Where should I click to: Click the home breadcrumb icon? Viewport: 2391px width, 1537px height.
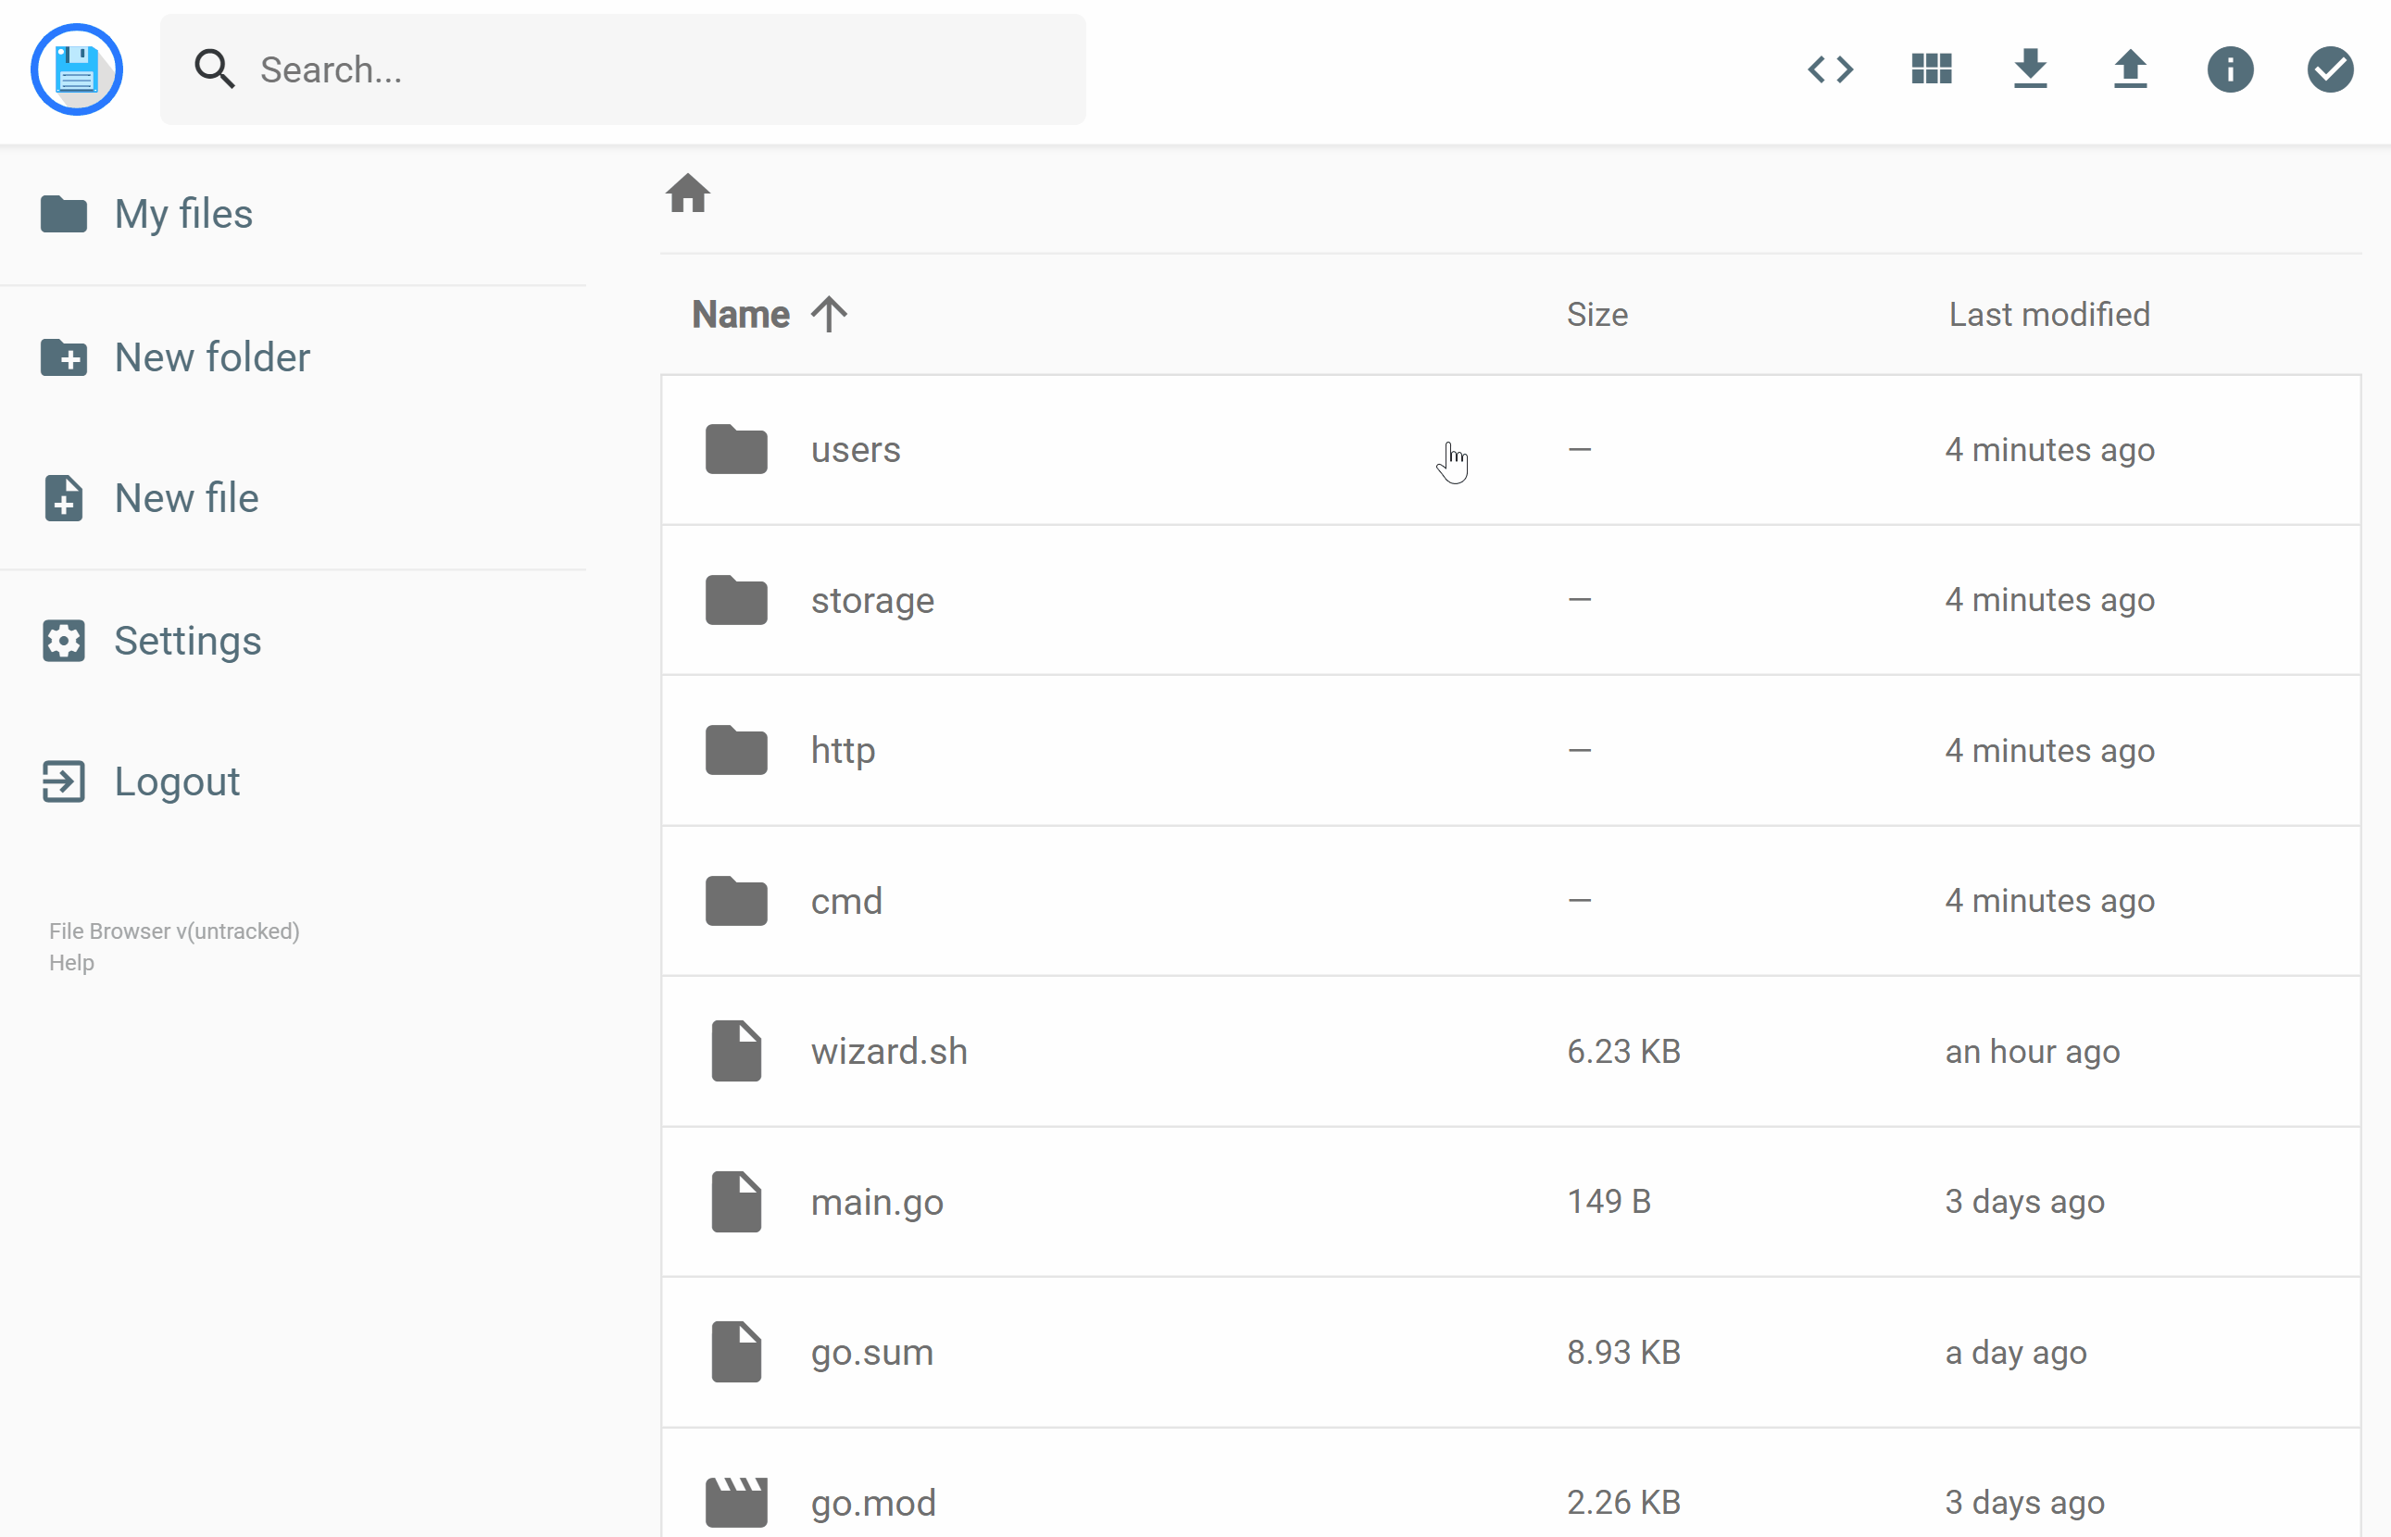coord(688,194)
